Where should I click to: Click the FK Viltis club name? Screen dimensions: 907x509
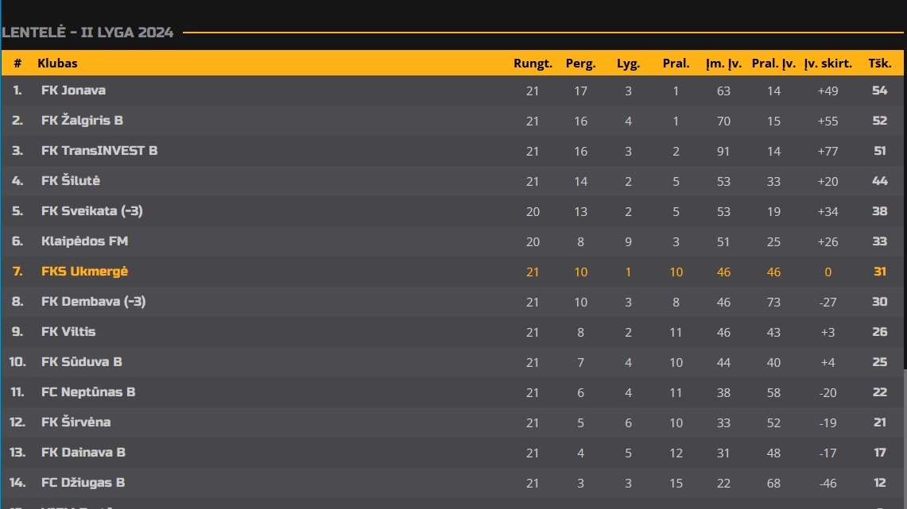68,332
